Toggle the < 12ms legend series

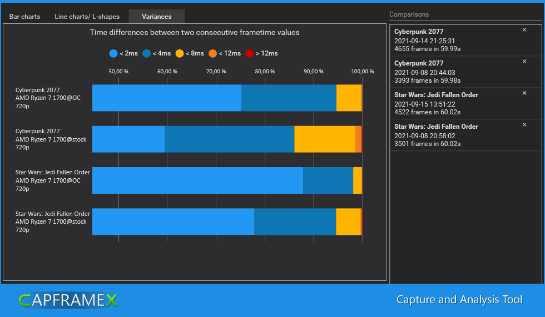tap(225, 53)
